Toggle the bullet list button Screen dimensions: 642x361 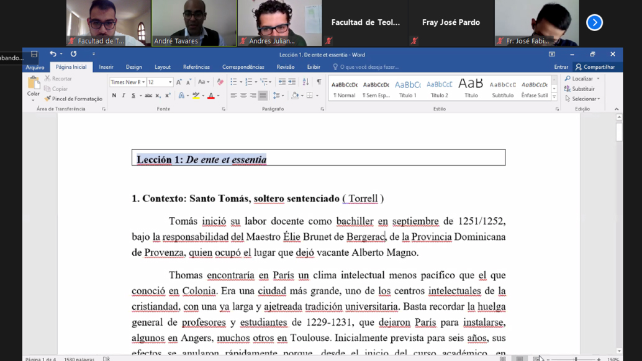click(233, 82)
